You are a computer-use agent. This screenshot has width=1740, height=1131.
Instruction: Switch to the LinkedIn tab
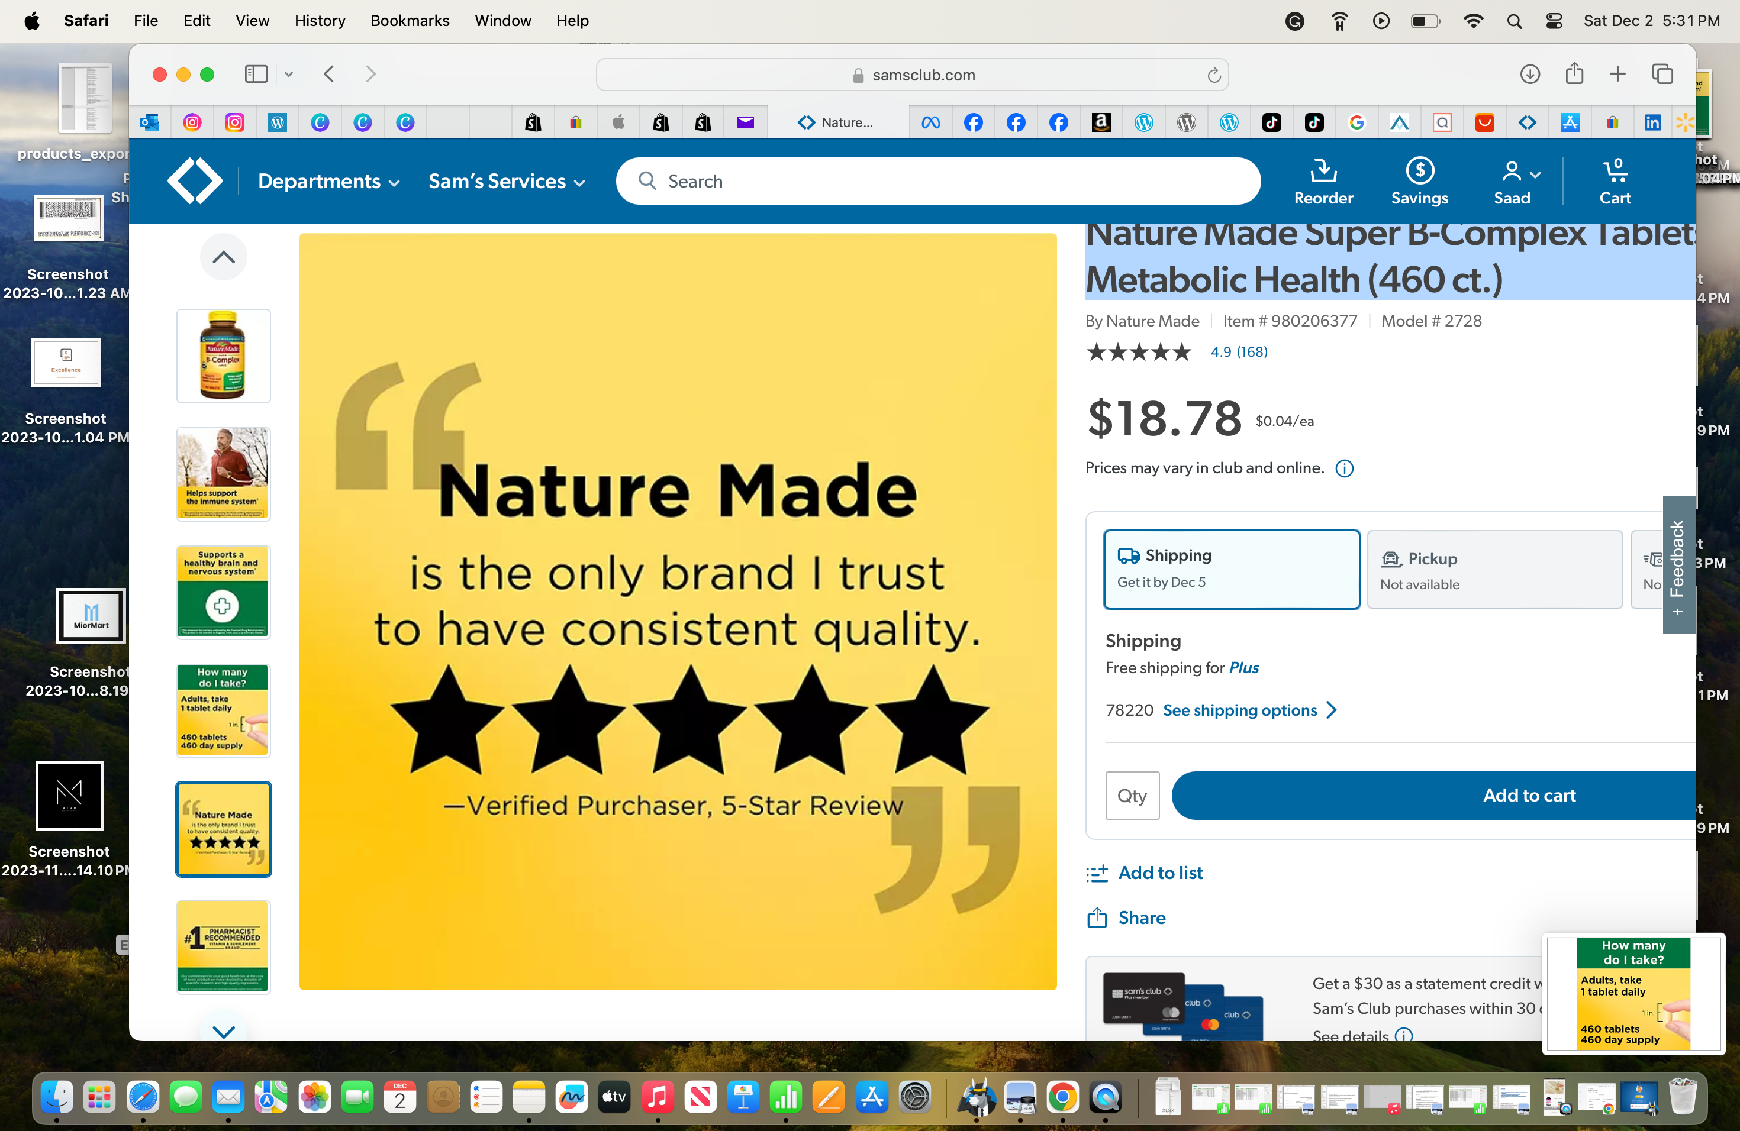tap(1652, 122)
